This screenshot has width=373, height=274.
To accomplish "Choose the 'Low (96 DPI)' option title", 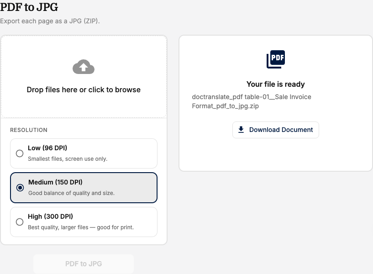I will click(47, 148).
